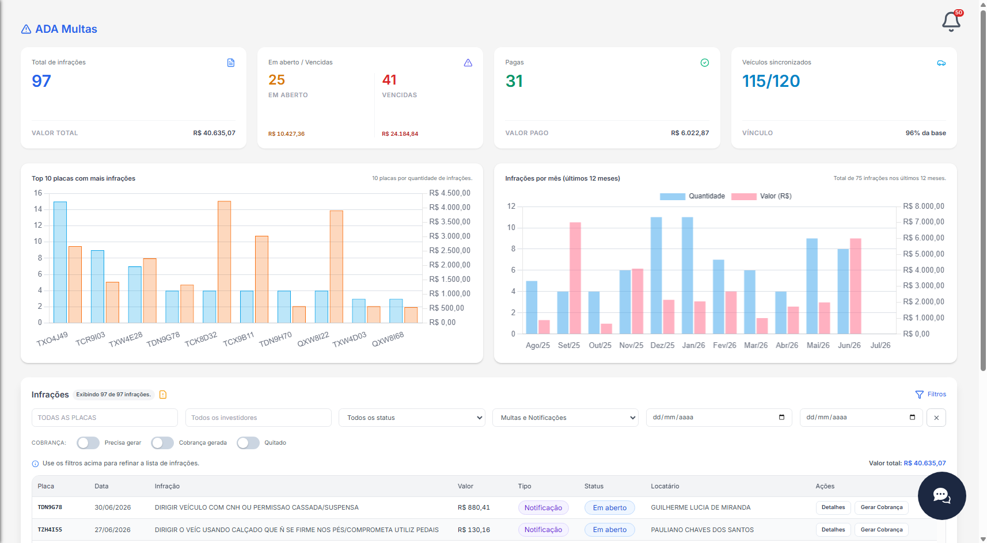Click the orange info icon beside Exibindo 97 de 97
987x543 pixels.
point(163,395)
